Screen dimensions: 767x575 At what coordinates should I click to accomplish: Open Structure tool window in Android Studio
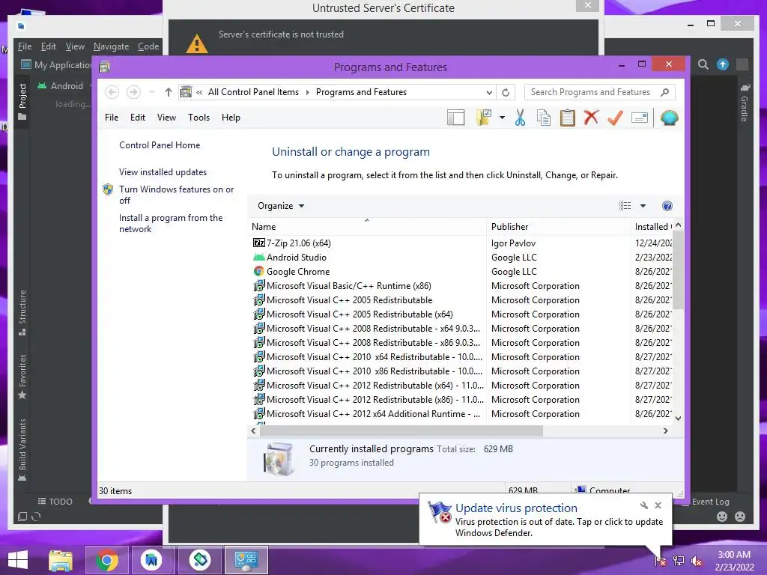coord(22,312)
